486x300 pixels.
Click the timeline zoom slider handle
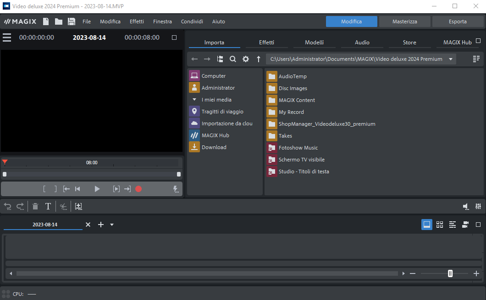coord(450,273)
